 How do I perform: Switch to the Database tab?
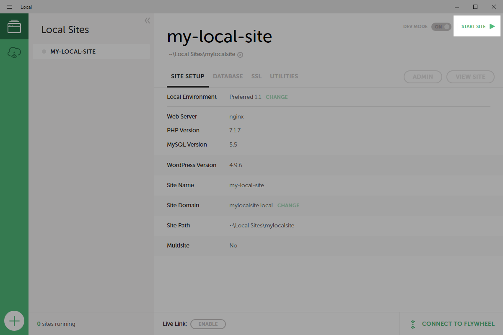coord(228,76)
